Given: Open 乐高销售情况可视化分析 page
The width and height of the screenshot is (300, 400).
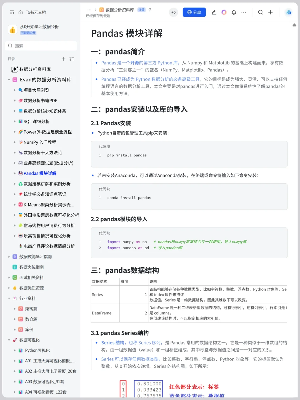Looking at the screenshot, I should click(47, 236).
